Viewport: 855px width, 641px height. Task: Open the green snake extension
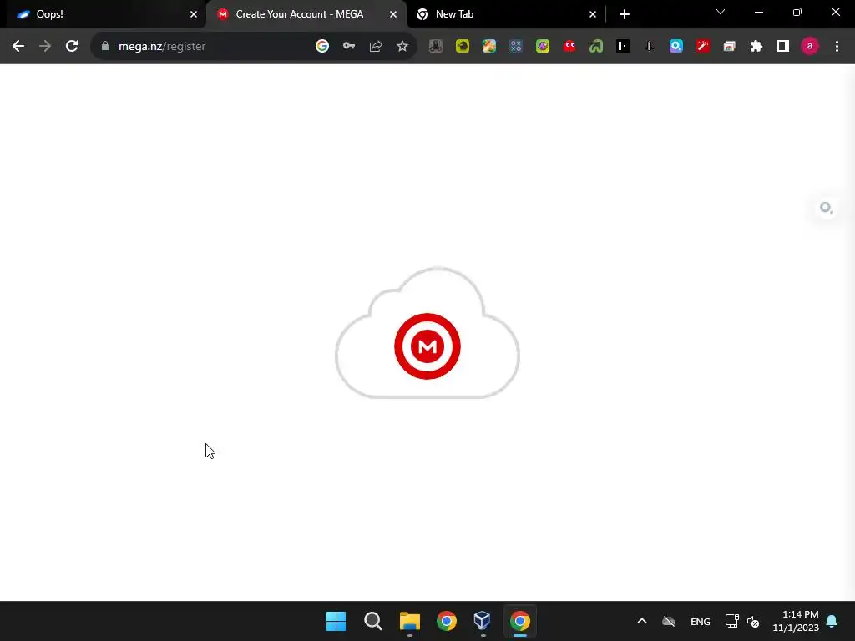[x=596, y=47]
